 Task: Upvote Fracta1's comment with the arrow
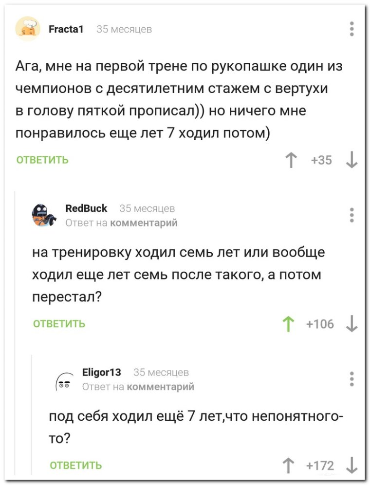pyautogui.click(x=291, y=159)
